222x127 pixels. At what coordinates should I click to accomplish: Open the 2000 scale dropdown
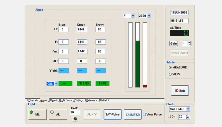(149, 16)
